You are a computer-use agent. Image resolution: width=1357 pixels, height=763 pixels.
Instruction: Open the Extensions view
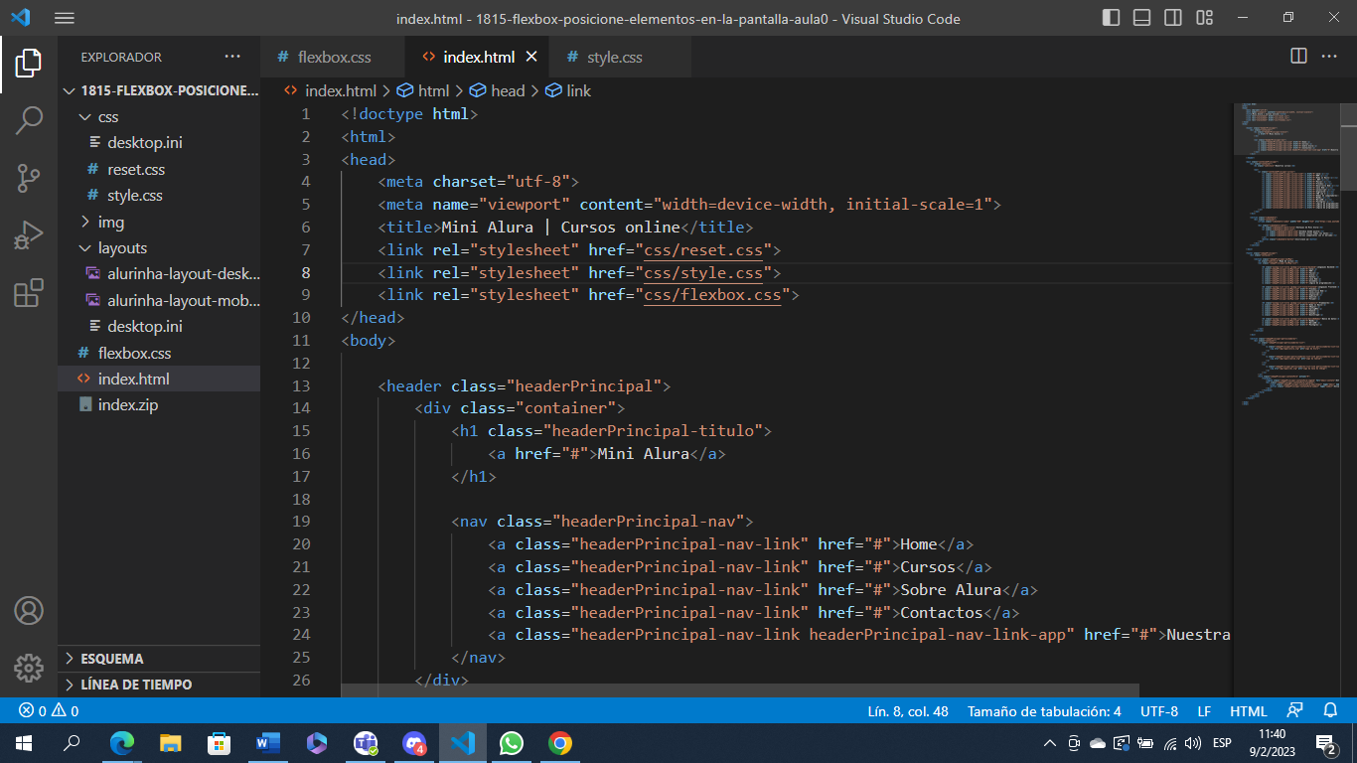pyautogui.click(x=29, y=293)
